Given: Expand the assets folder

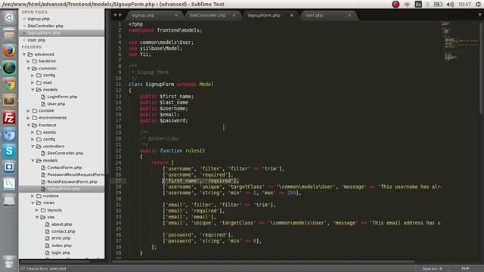Looking at the screenshot, I should pos(33,132).
